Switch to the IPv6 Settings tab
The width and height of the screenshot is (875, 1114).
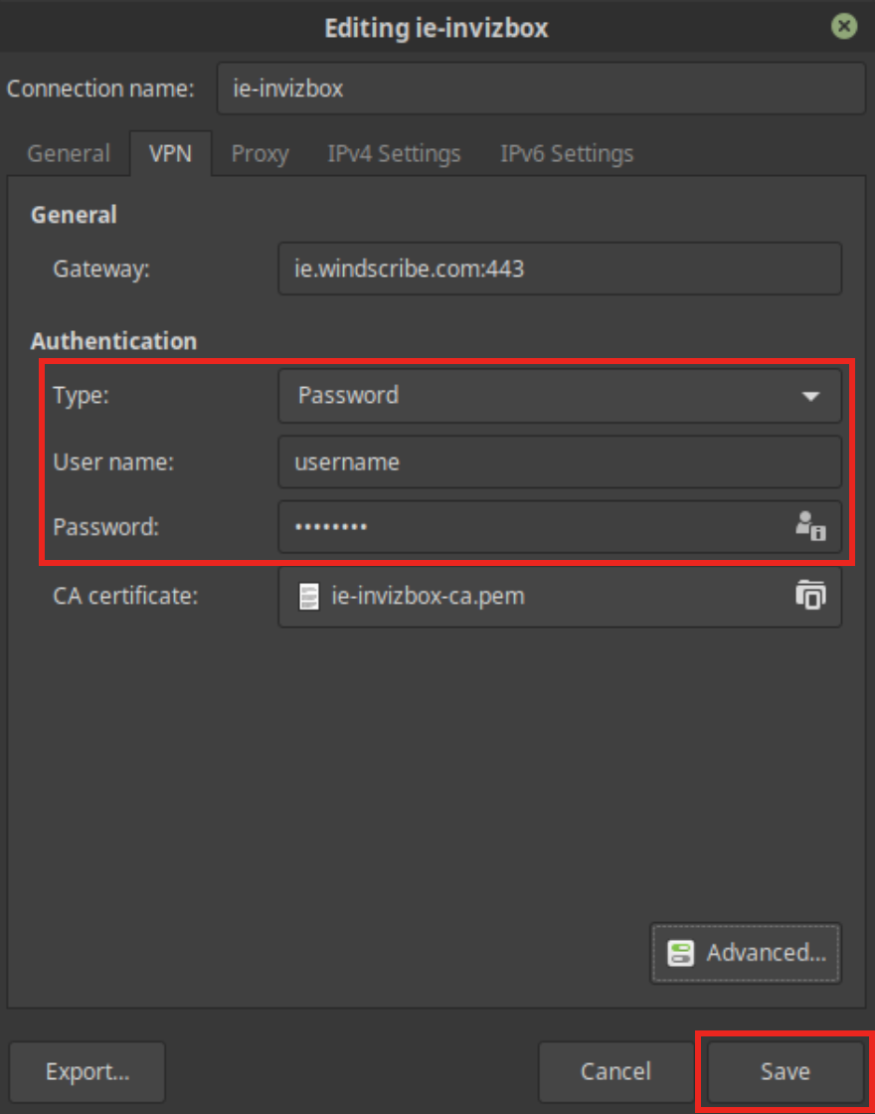(567, 154)
